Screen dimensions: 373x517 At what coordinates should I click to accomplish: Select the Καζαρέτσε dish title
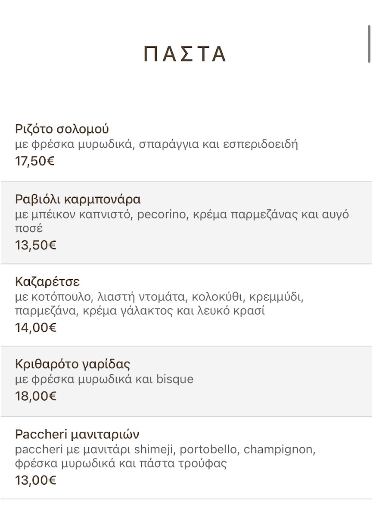click(x=47, y=282)
